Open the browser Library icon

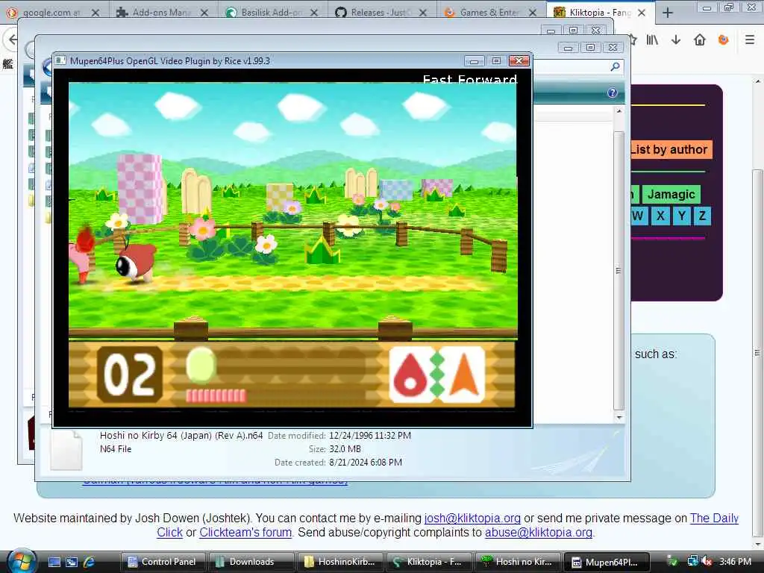click(652, 40)
